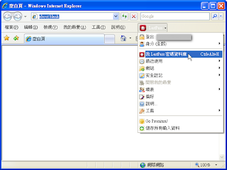
Task: Click the people icon beside 填表
Action: [x=142, y=90]
